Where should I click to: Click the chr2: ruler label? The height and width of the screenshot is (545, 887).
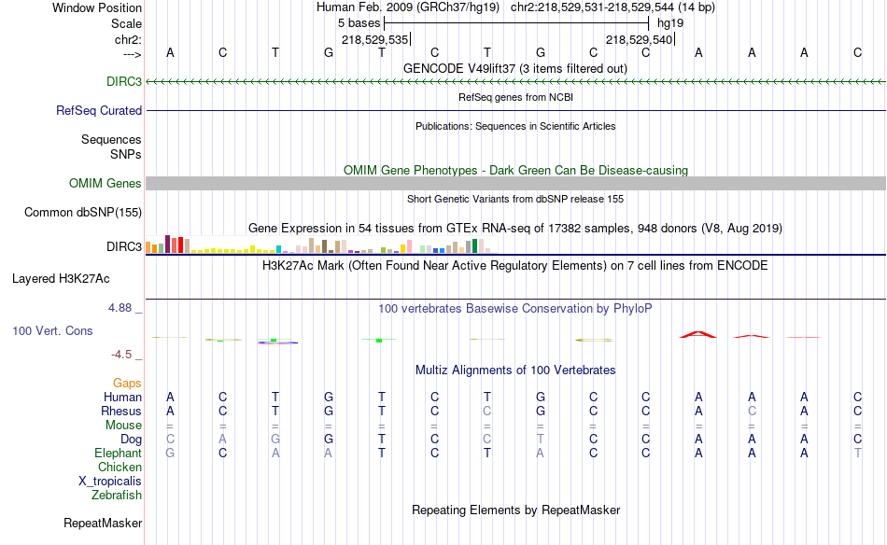[x=128, y=39]
